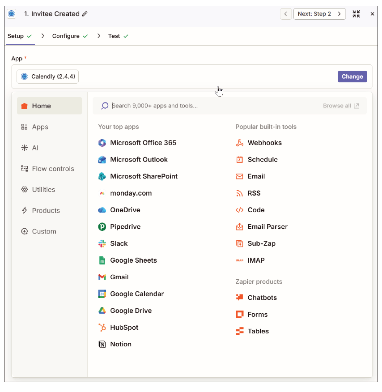Image resolution: width=382 pixels, height=392 pixels.
Task: Choose Tables text label
Action: (x=258, y=331)
